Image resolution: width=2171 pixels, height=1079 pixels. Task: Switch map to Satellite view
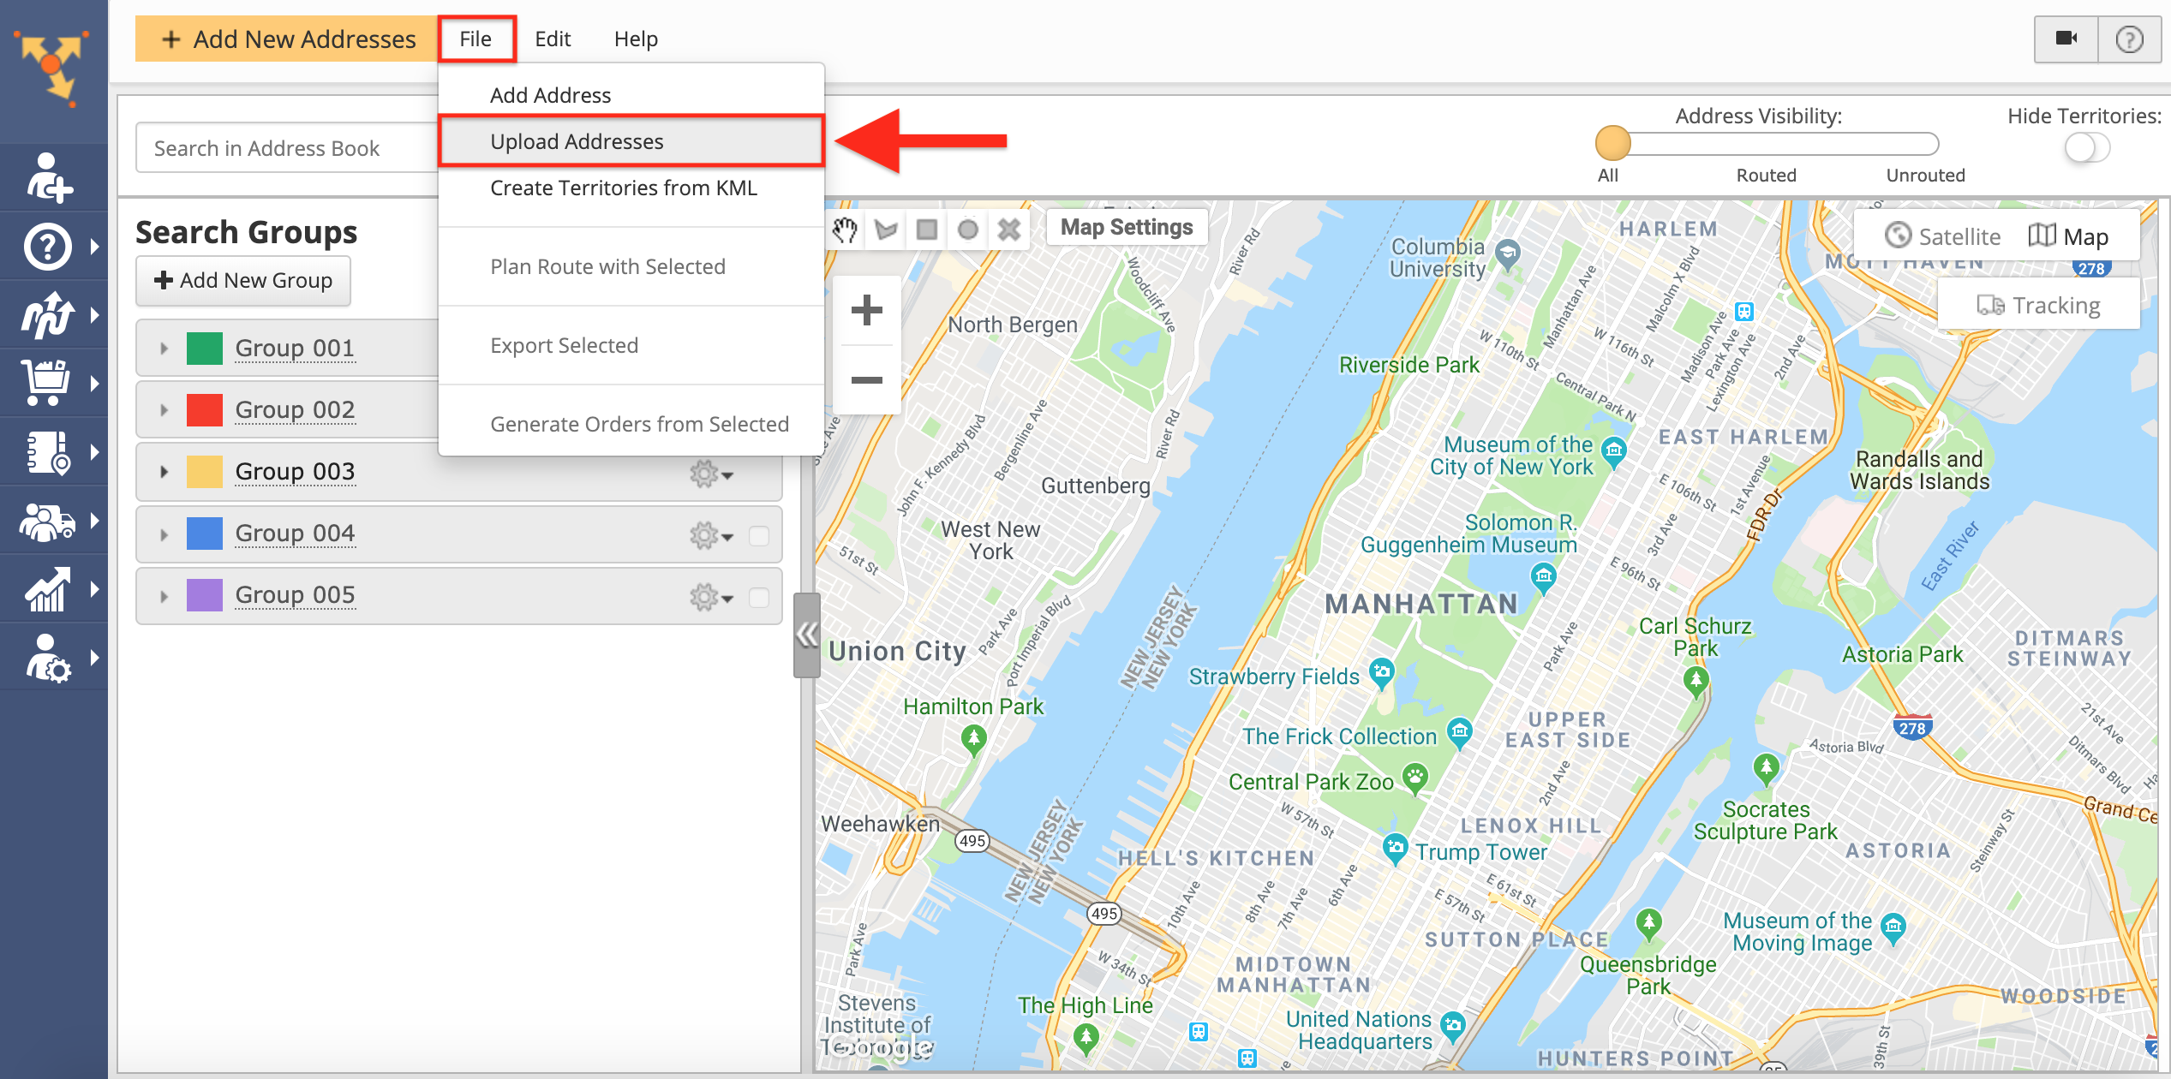click(1942, 236)
